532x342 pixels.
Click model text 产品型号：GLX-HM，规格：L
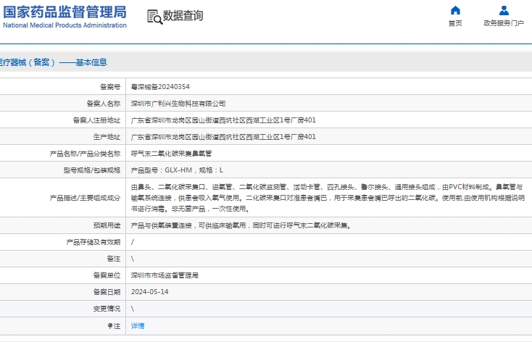pyautogui.click(x=177, y=170)
